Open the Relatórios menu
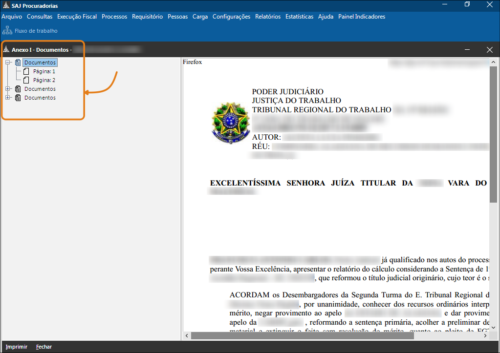500x353 pixels. pyautogui.click(x=267, y=17)
